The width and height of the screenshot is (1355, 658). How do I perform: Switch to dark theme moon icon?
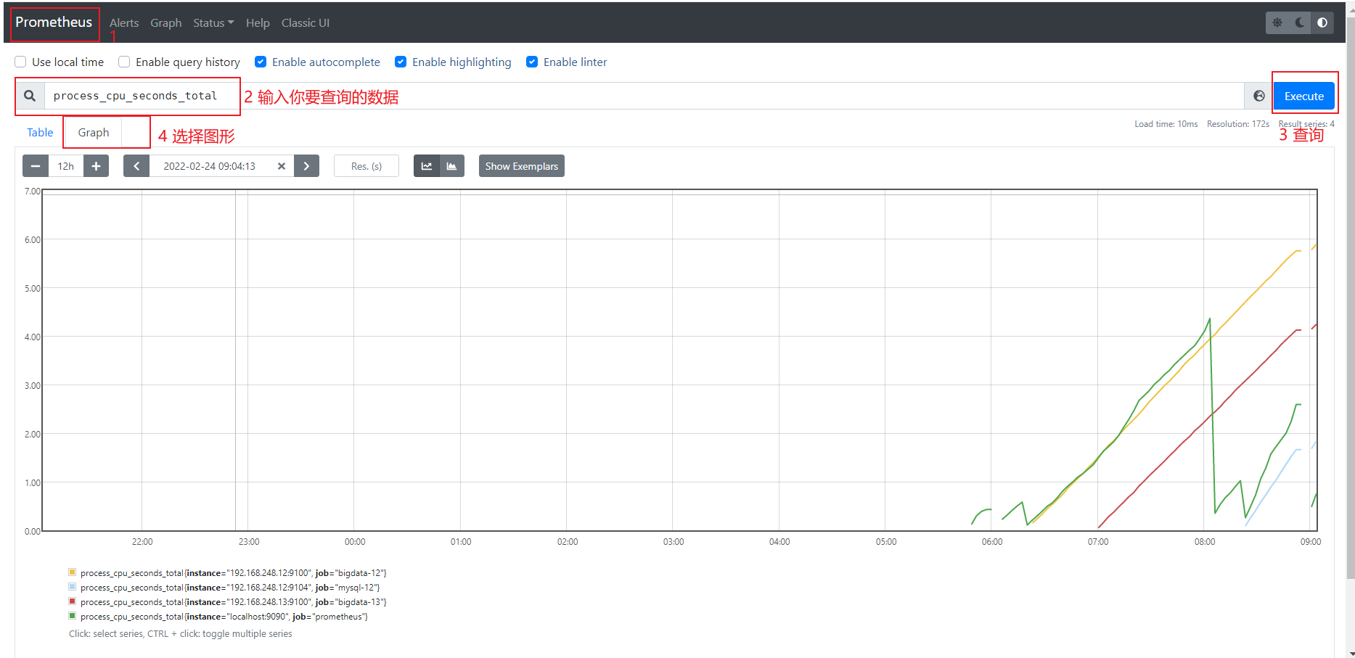coord(1300,22)
